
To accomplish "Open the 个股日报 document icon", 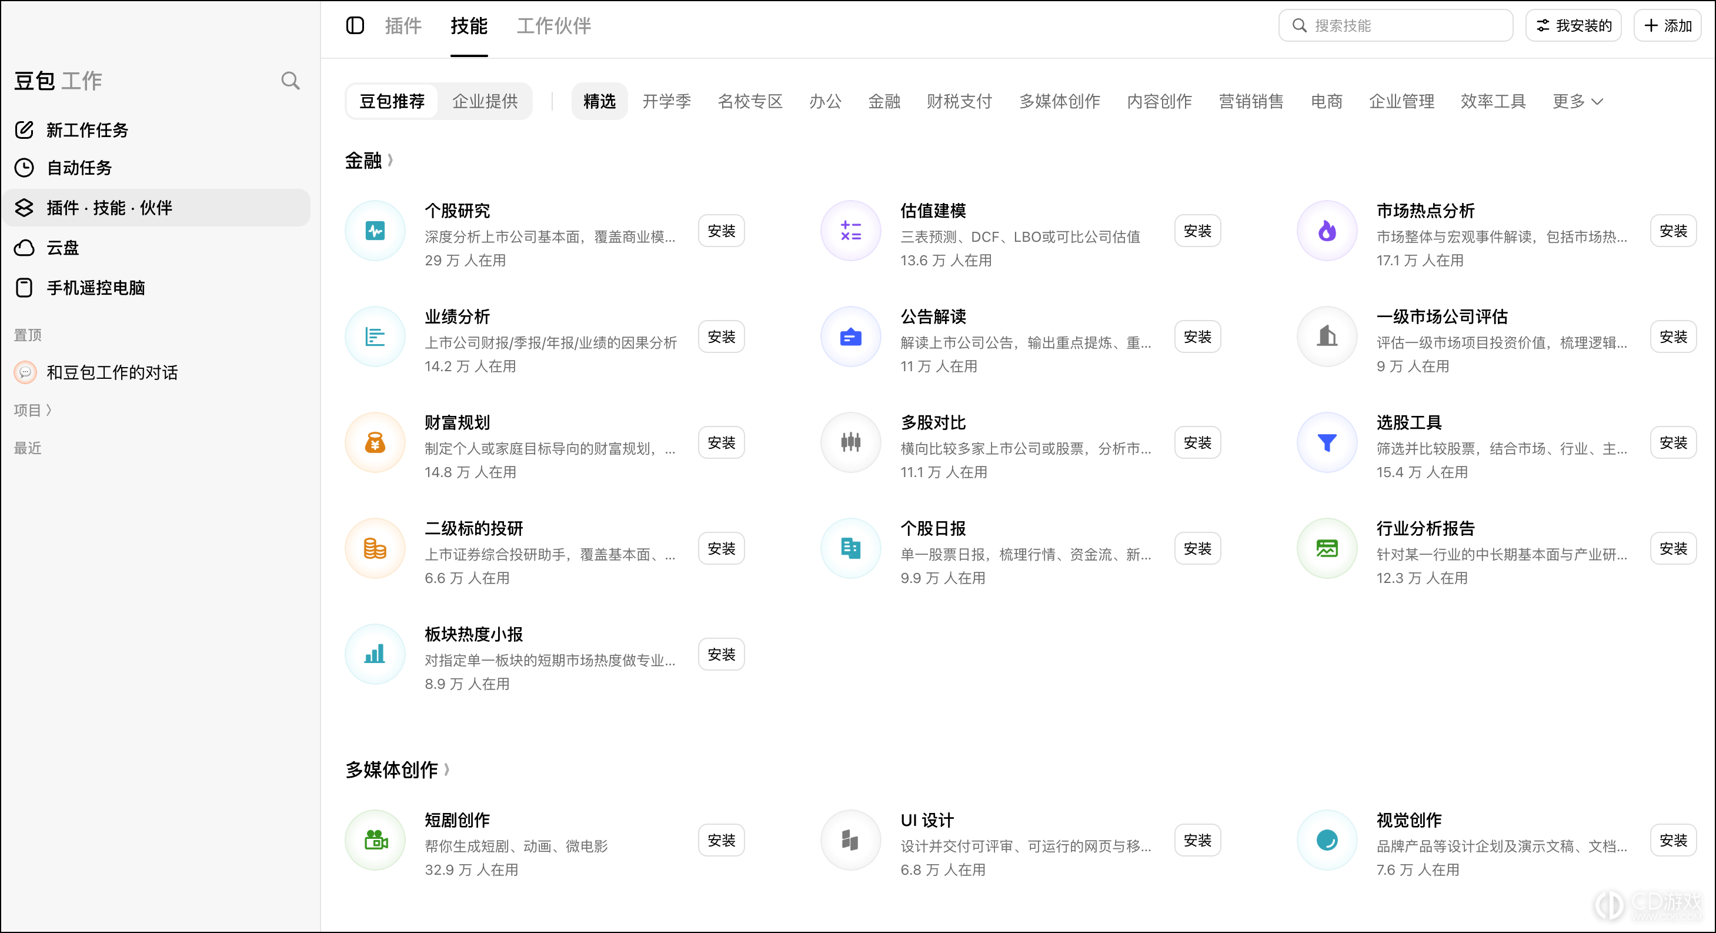I will coord(851,548).
